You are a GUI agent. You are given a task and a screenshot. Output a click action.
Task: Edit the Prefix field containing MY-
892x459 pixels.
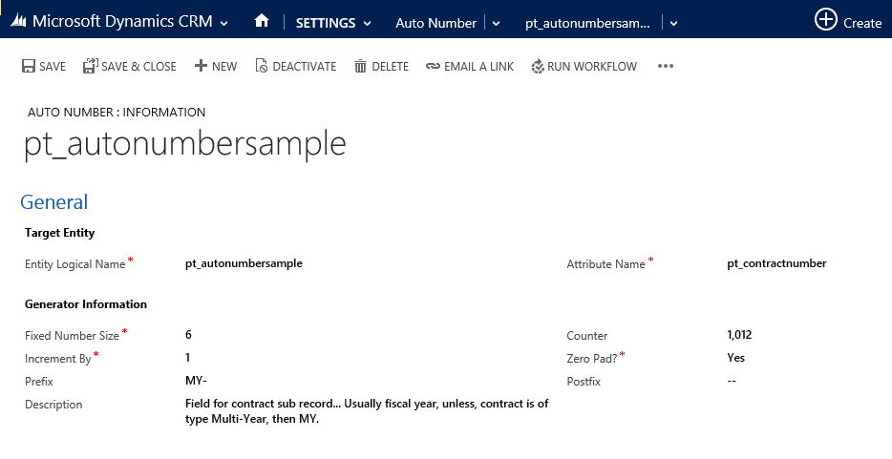(196, 381)
